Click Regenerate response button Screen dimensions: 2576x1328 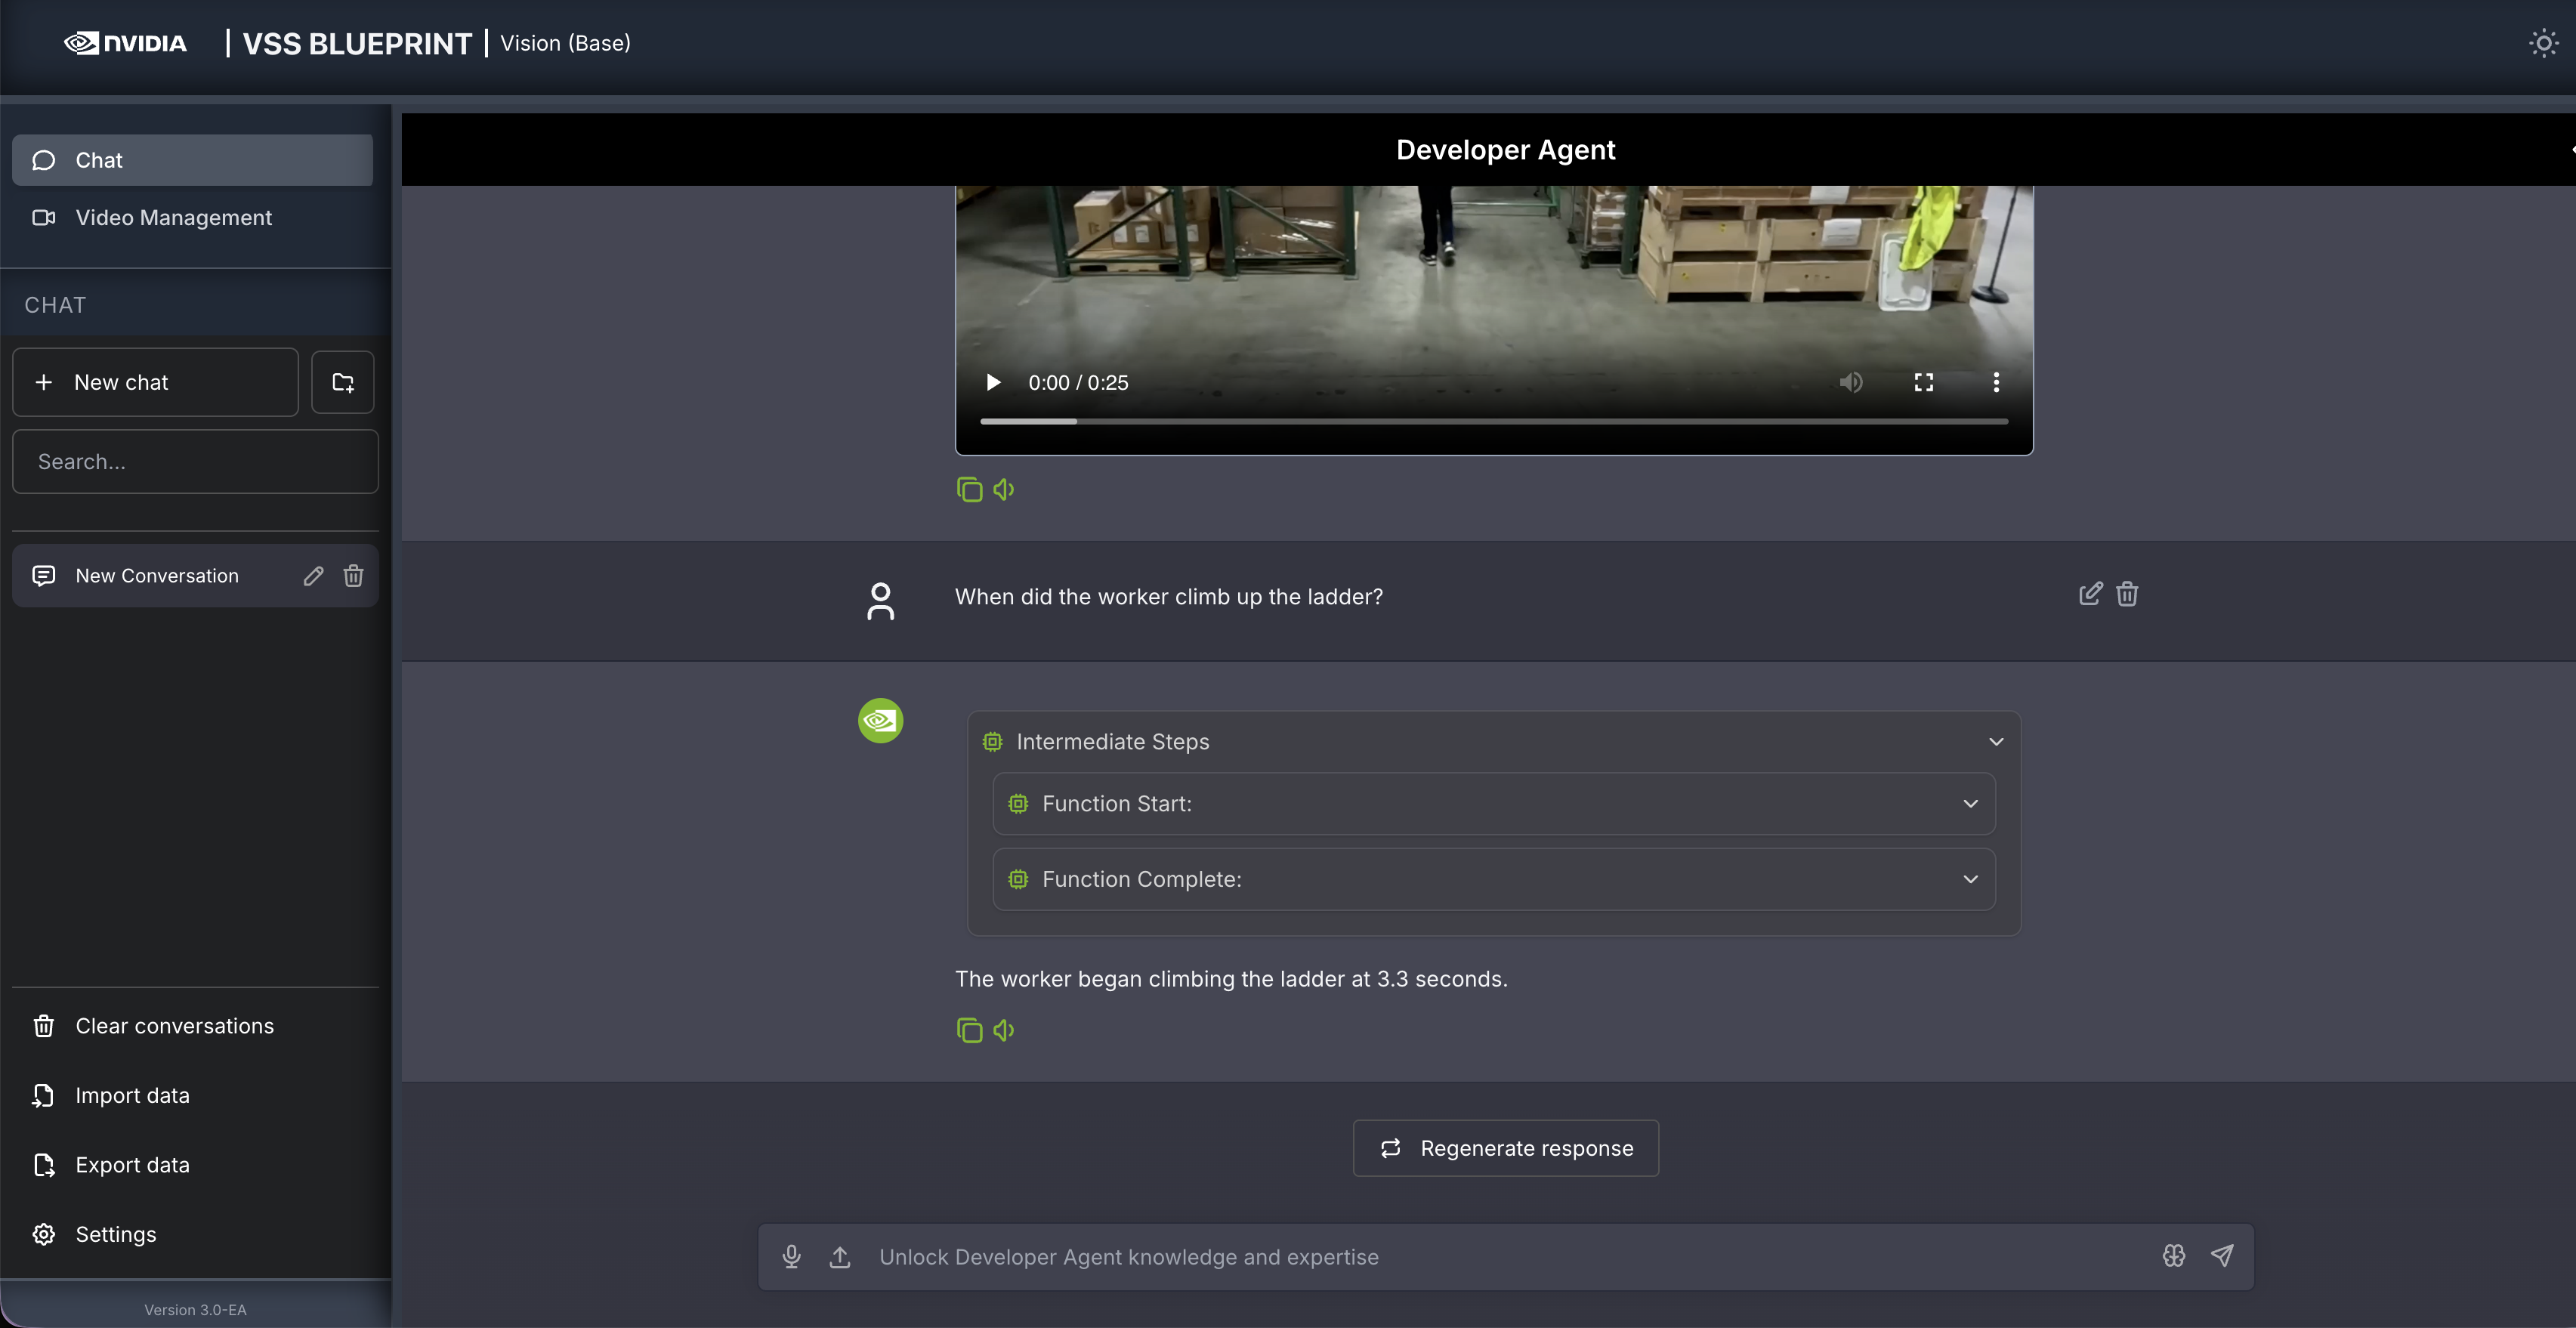[x=1505, y=1148]
